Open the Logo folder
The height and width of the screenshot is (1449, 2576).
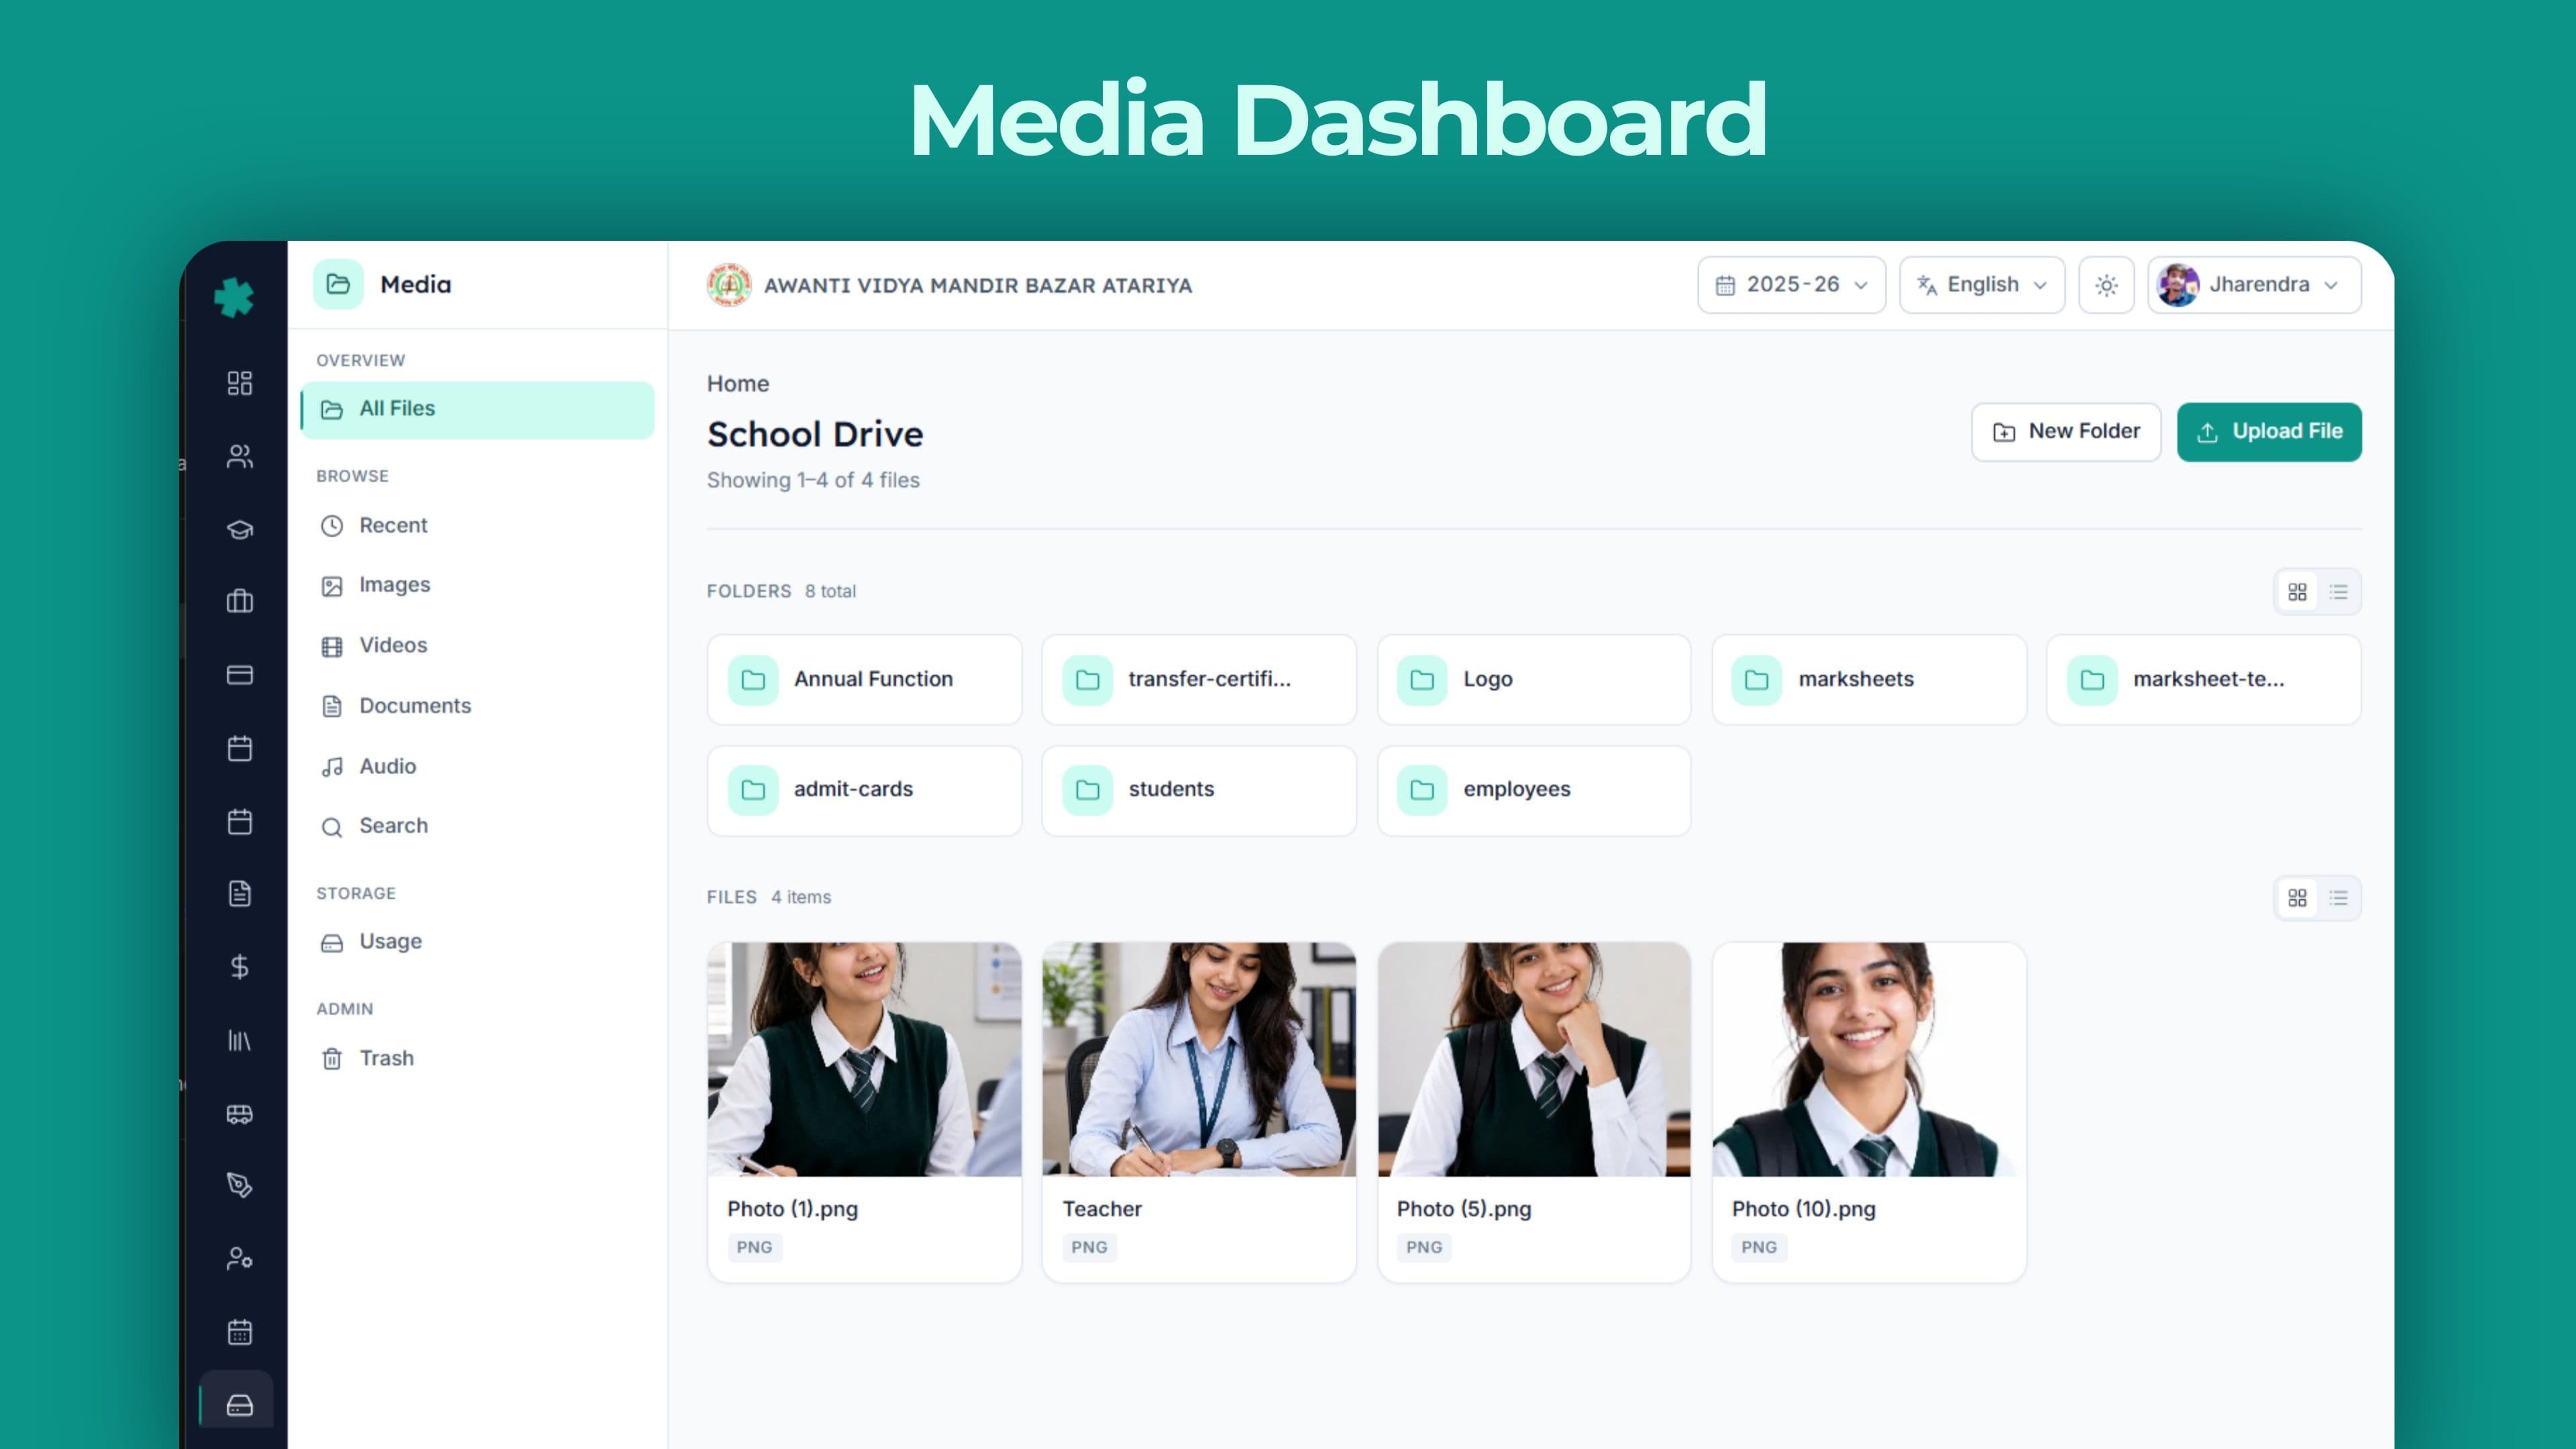pyautogui.click(x=1534, y=680)
